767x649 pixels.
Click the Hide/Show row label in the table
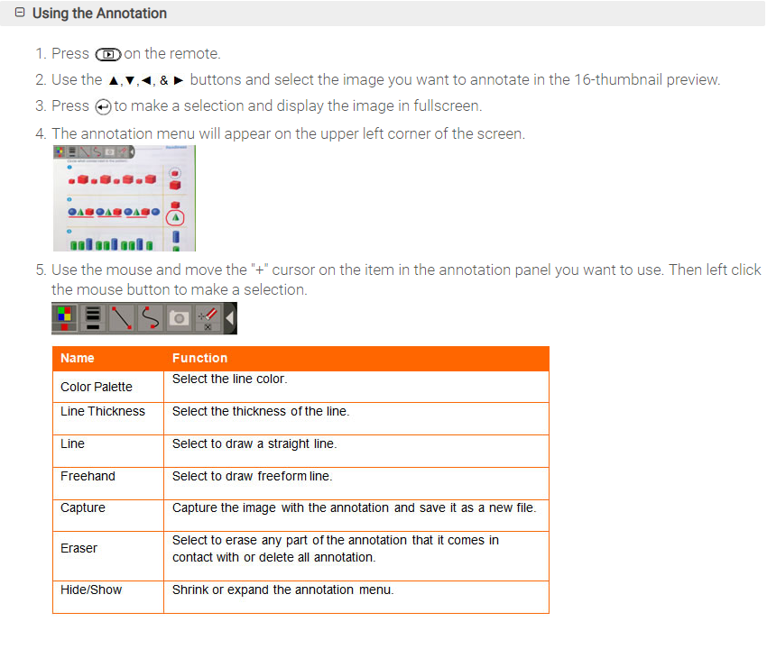[x=90, y=590]
